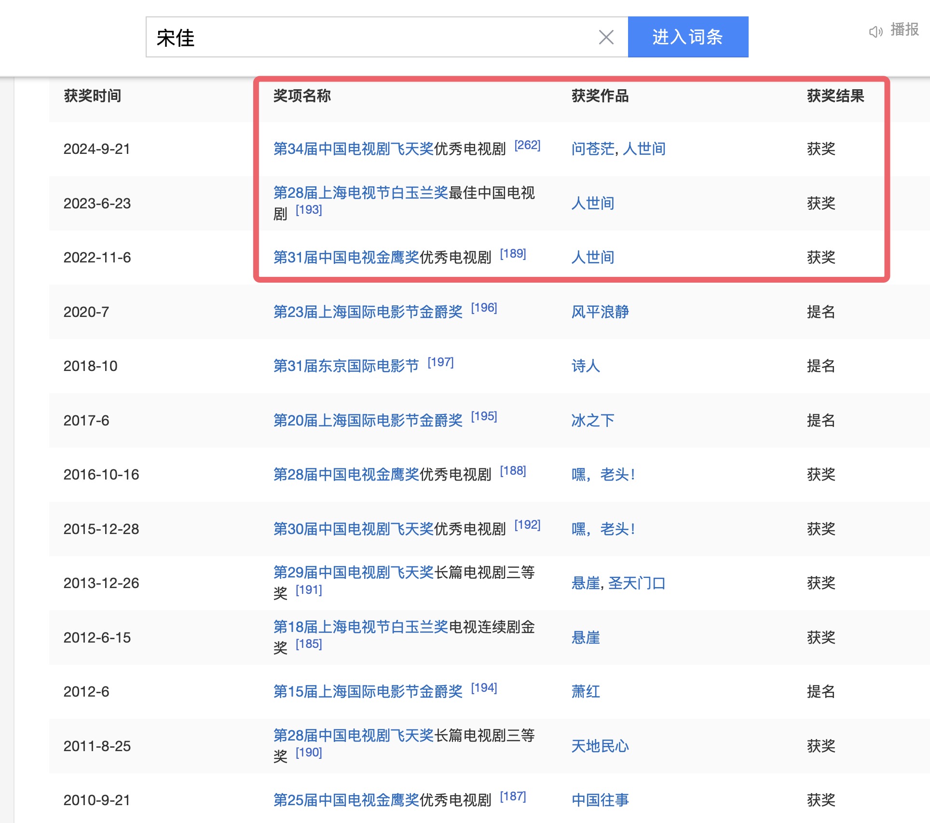Open 第23届上海国际电影节金爵奖 link
This screenshot has height=823, width=930.
click(x=368, y=312)
